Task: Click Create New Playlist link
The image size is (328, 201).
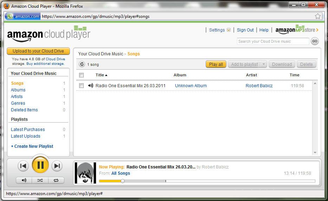Action: [x=32, y=146]
